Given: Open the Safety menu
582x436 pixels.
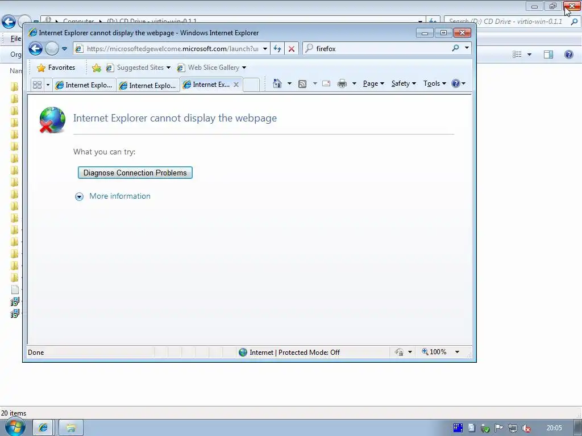Looking at the screenshot, I should click(404, 83).
